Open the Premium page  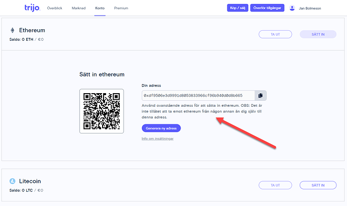[x=121, y=9]
